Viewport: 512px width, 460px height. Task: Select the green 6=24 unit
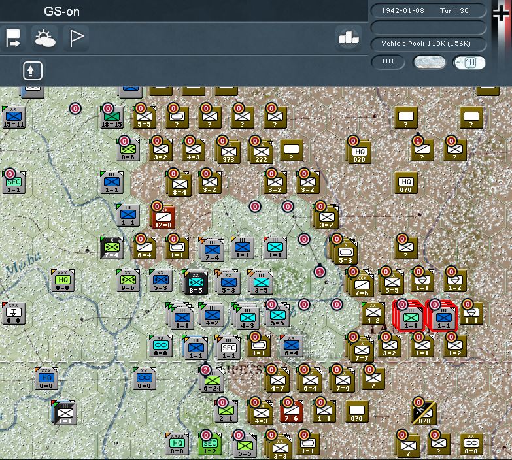pos(212,380)
